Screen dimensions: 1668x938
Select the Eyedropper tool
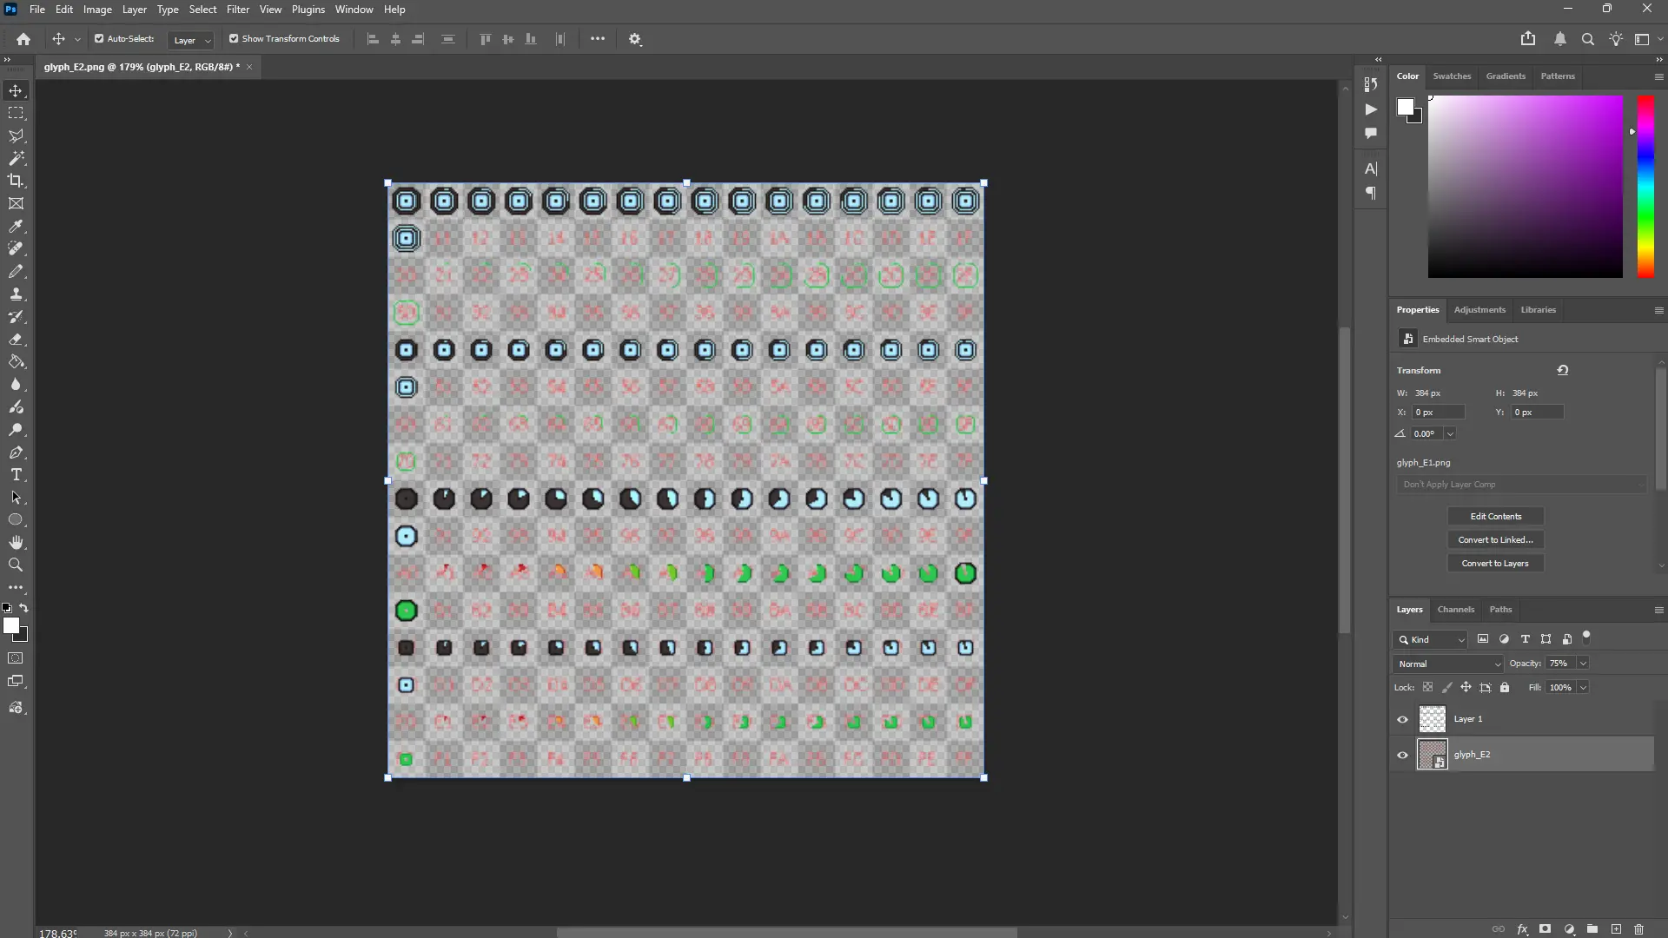point(17,227)
